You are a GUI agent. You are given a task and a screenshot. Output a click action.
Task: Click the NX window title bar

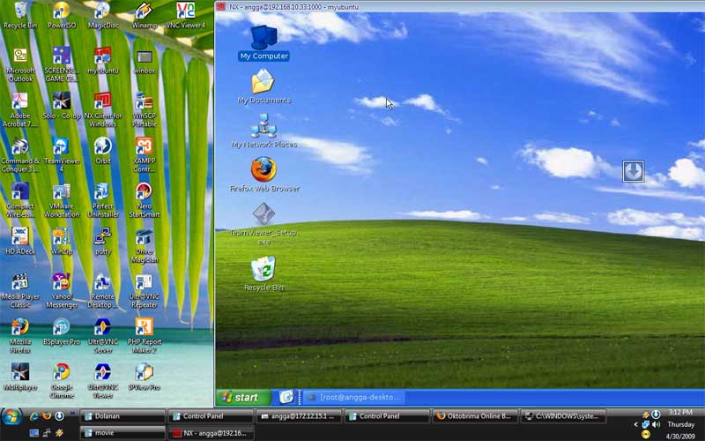[460, 7]
